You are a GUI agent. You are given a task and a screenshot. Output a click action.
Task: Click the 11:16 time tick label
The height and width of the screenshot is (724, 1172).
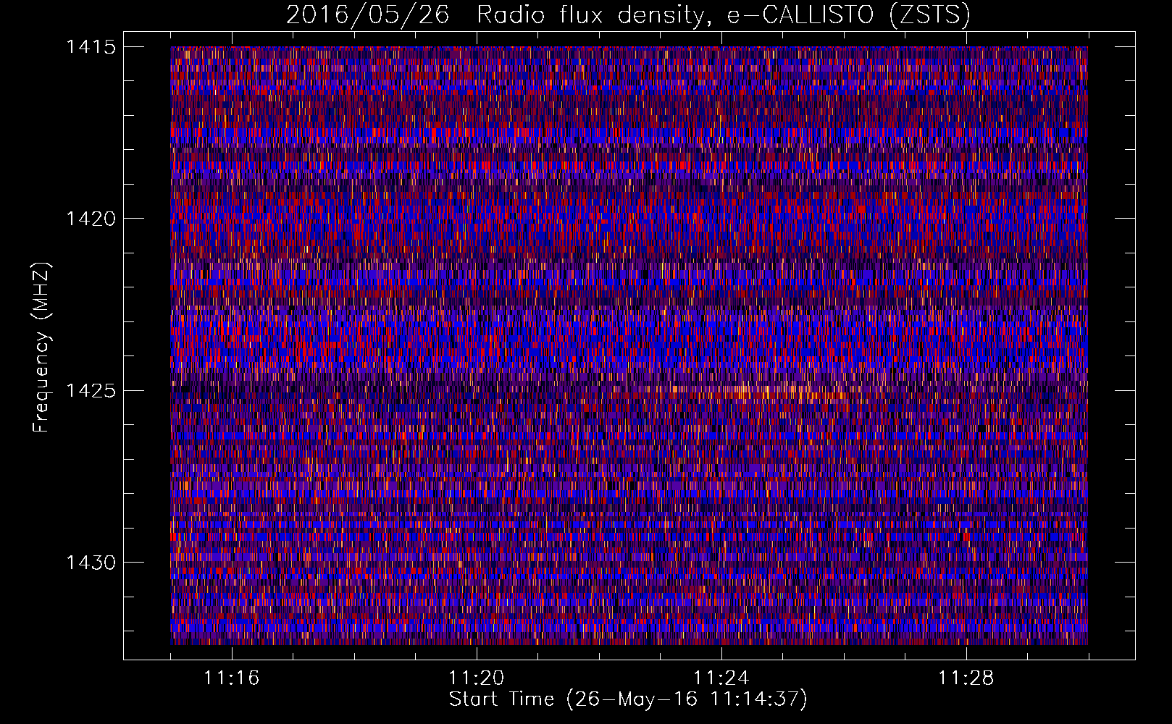(x=231, y=678)
